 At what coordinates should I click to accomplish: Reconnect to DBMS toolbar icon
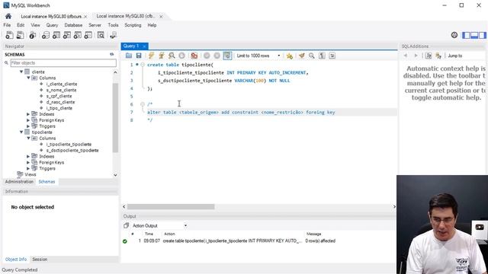(114, 35)
